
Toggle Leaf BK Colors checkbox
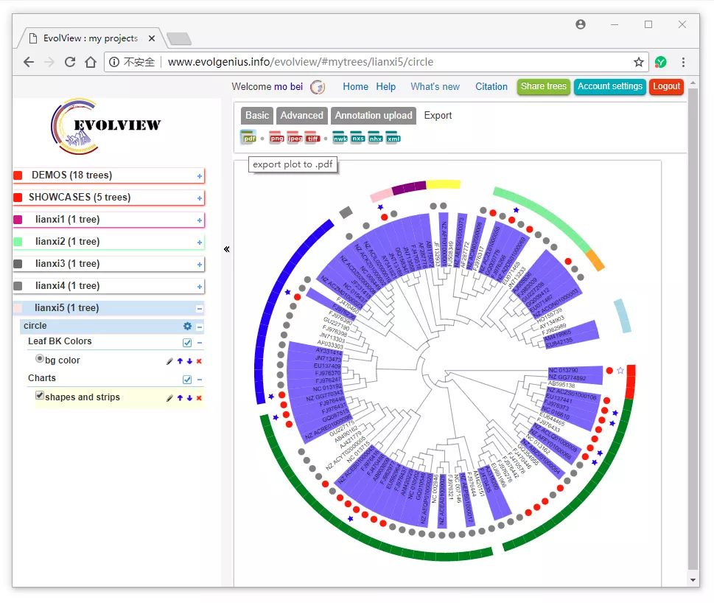click(187, 343)
